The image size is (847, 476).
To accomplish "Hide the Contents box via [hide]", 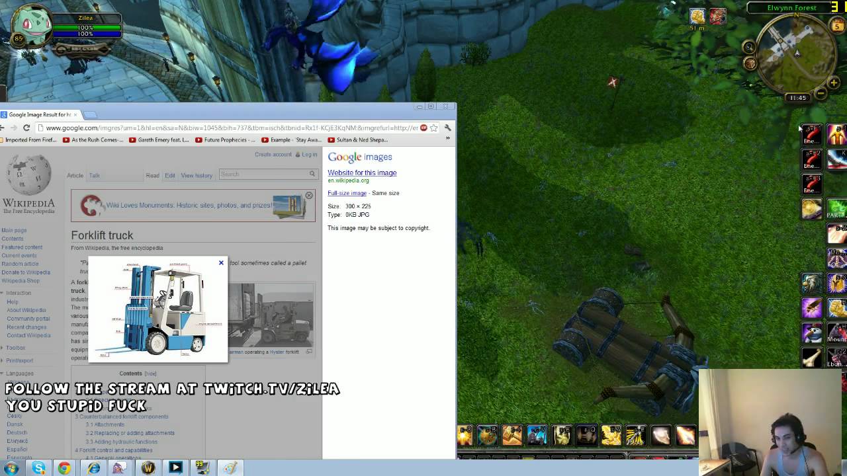I will point(151,374).
